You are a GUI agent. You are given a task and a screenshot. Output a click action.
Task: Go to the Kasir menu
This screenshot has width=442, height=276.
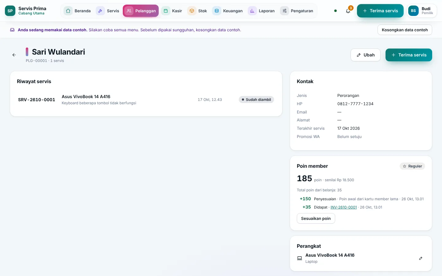click(x=172, y=11)
